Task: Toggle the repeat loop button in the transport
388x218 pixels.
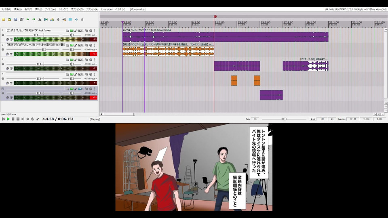Action: coord(32,119)
